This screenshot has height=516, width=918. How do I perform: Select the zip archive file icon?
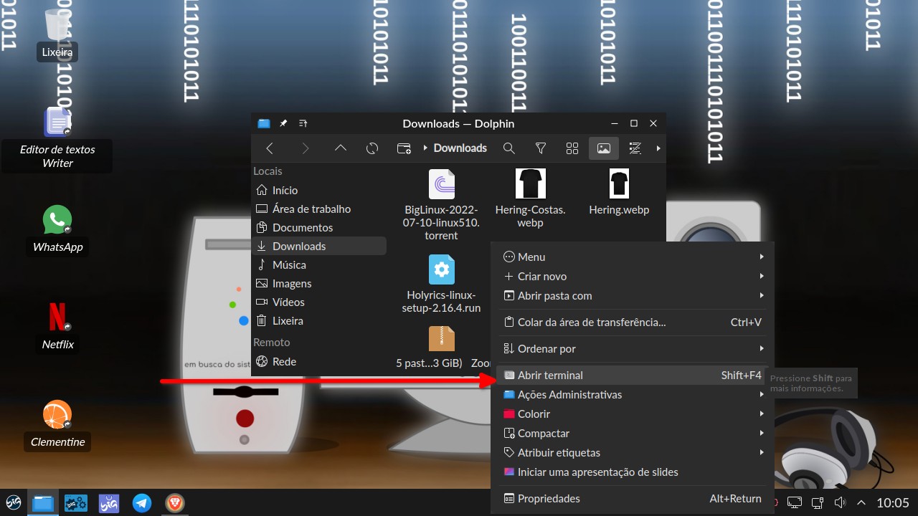(442, 338)
